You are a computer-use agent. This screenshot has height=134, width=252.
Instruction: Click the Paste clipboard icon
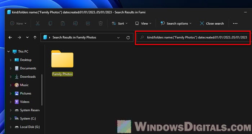(63, 24)
